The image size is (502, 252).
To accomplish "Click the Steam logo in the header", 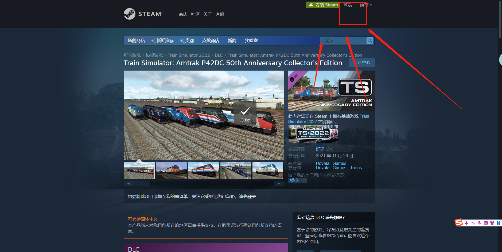I will 143,14.
